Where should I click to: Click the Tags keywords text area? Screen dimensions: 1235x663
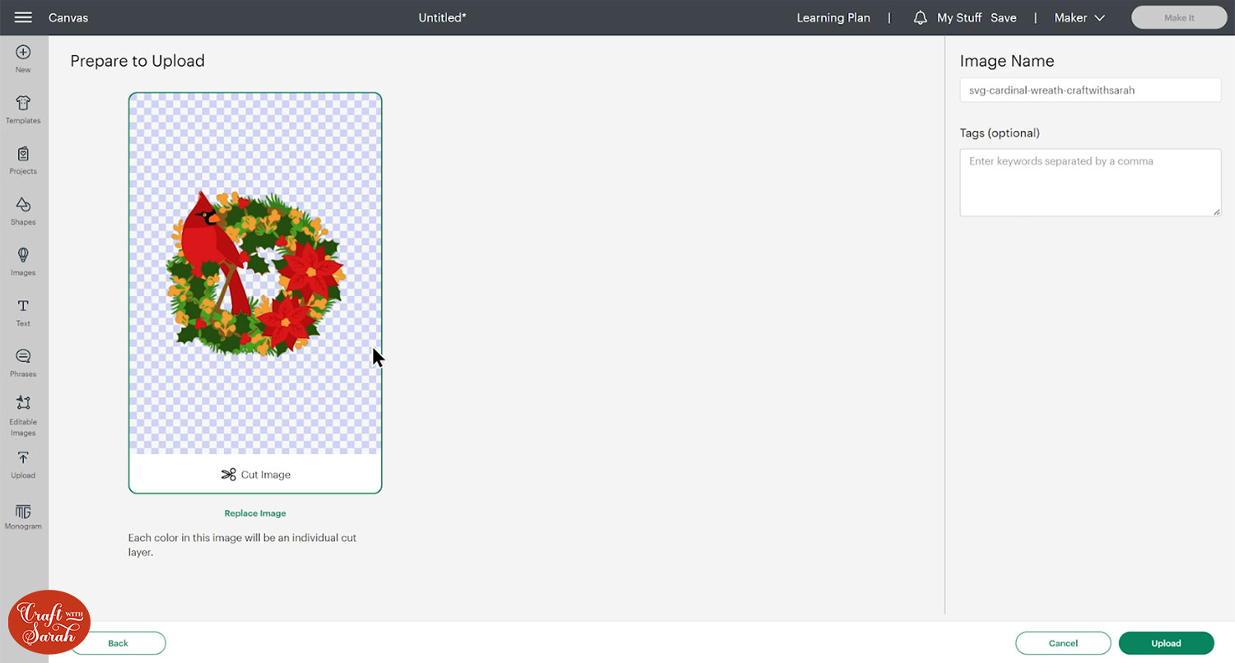point(1090,183)
